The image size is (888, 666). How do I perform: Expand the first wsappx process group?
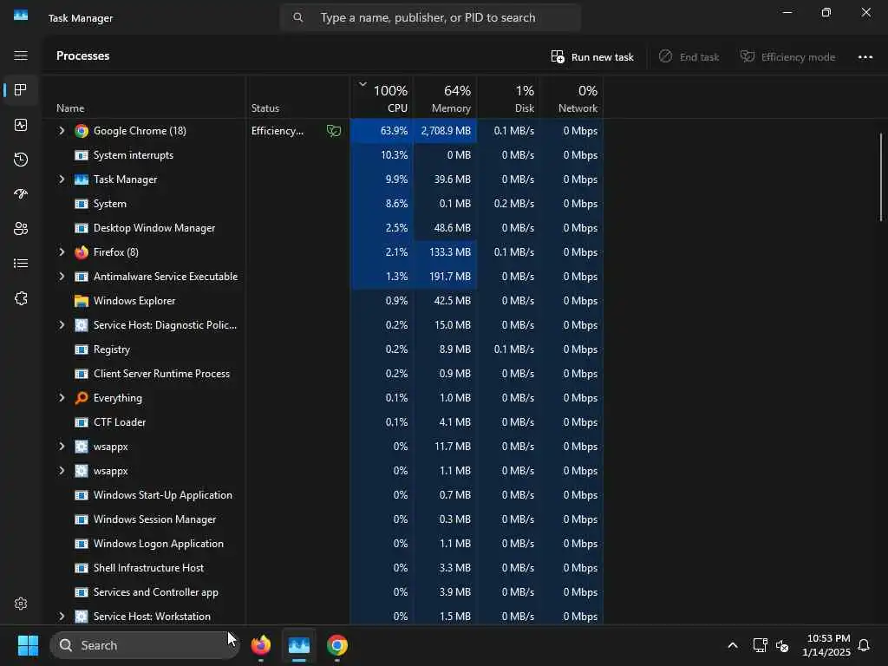coord(62,447)
